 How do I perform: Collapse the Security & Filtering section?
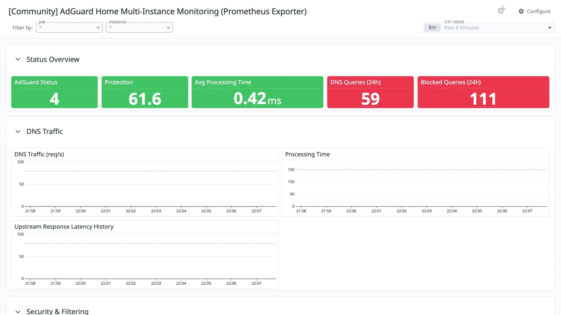pyautogui.click(x=18, y=311)
